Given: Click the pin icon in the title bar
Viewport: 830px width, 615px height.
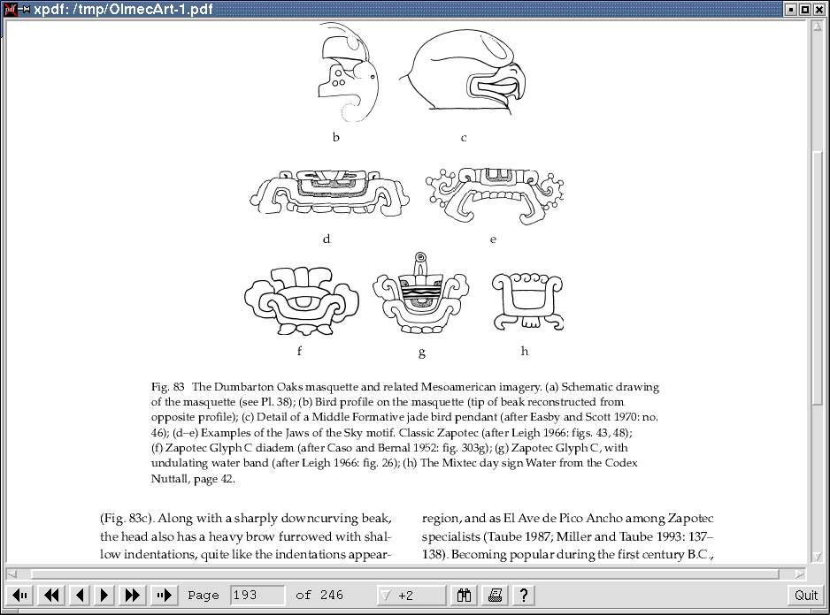Looking at the screenshot, I should coord(25,9).
